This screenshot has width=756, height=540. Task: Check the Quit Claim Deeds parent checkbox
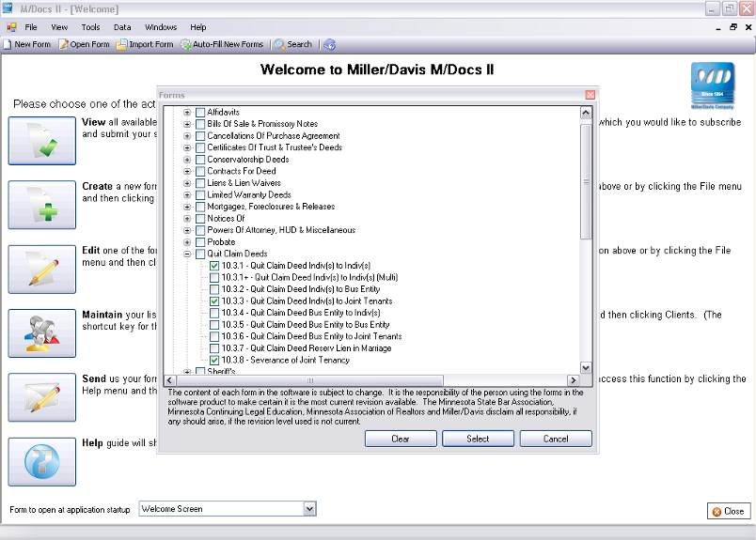tap(200, 254)
